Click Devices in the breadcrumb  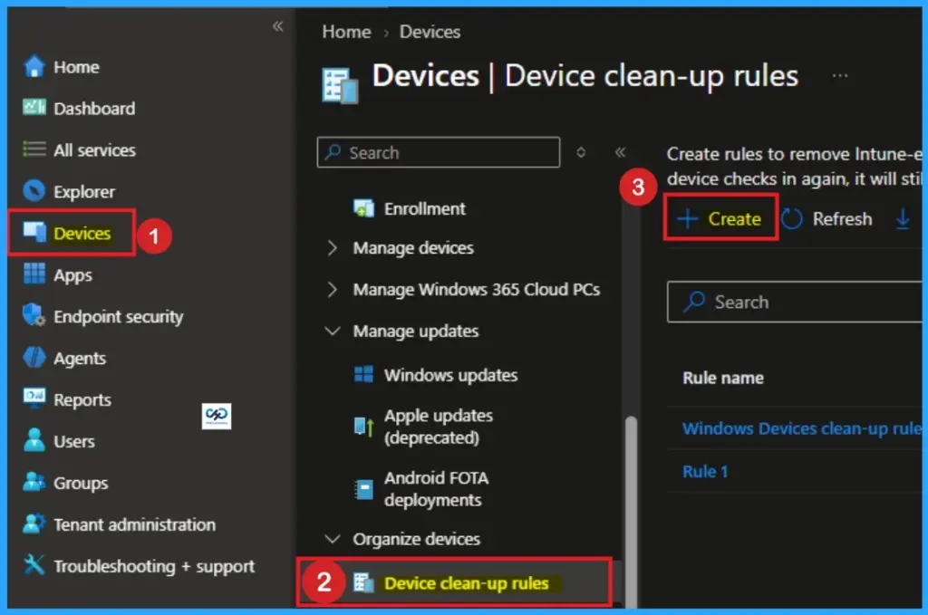[430, 32]
